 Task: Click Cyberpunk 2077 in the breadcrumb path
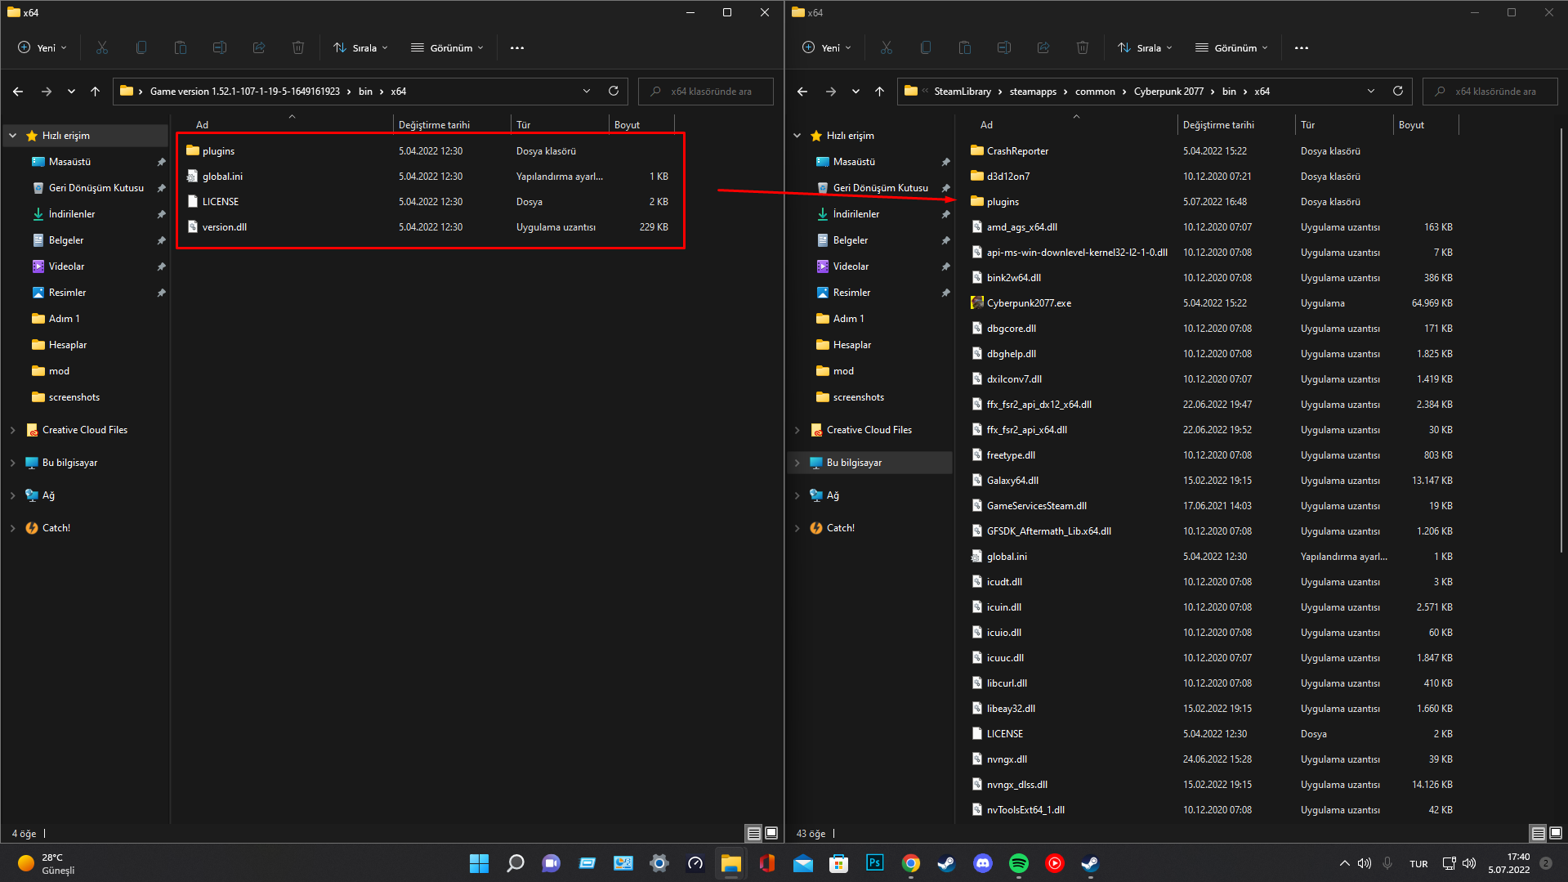coord(1168,92)
